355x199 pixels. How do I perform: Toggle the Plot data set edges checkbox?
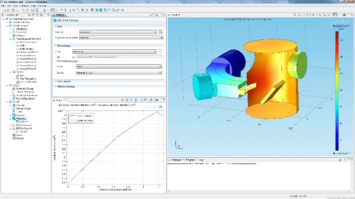[57, 60]
